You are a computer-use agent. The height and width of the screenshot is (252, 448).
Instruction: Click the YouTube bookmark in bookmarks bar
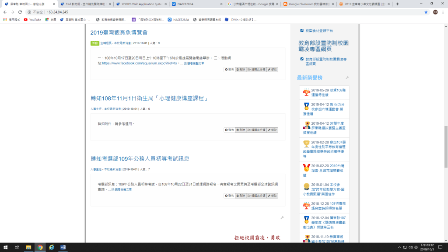[x=32, y=20]
